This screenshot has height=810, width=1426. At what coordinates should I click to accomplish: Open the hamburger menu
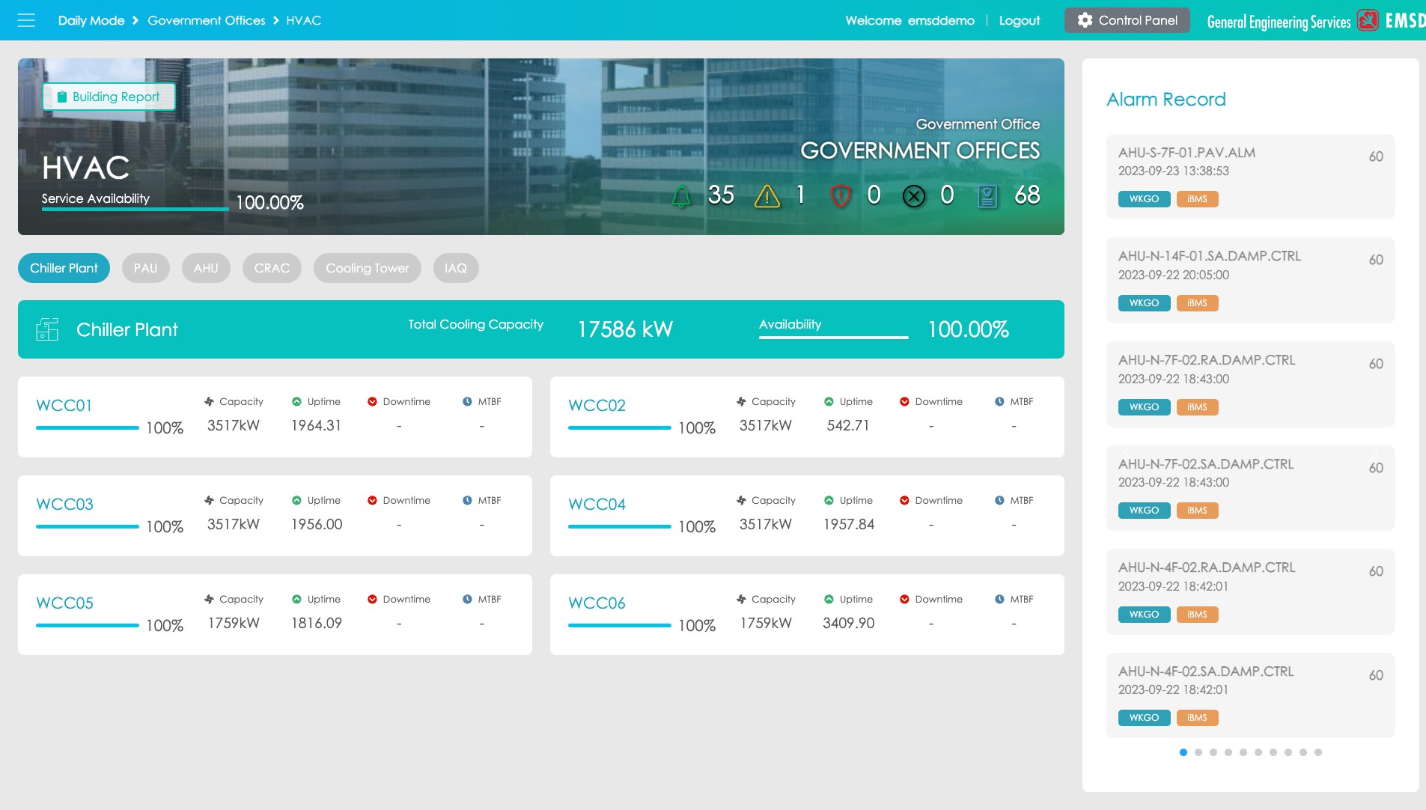tap(26, 20)
